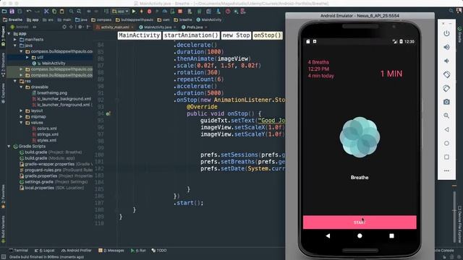Open emulator extended controls (three dots)
The width and height of the screenshot is (463, 260).
[446, 170]
